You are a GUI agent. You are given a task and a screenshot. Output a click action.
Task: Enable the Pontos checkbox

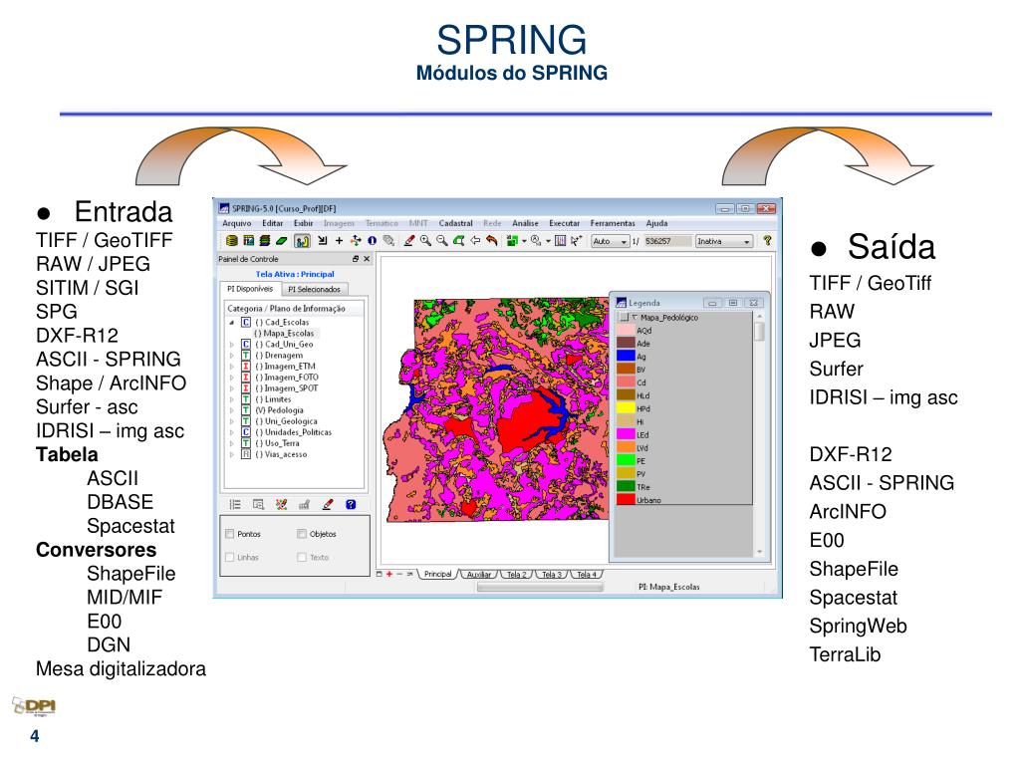230,534
